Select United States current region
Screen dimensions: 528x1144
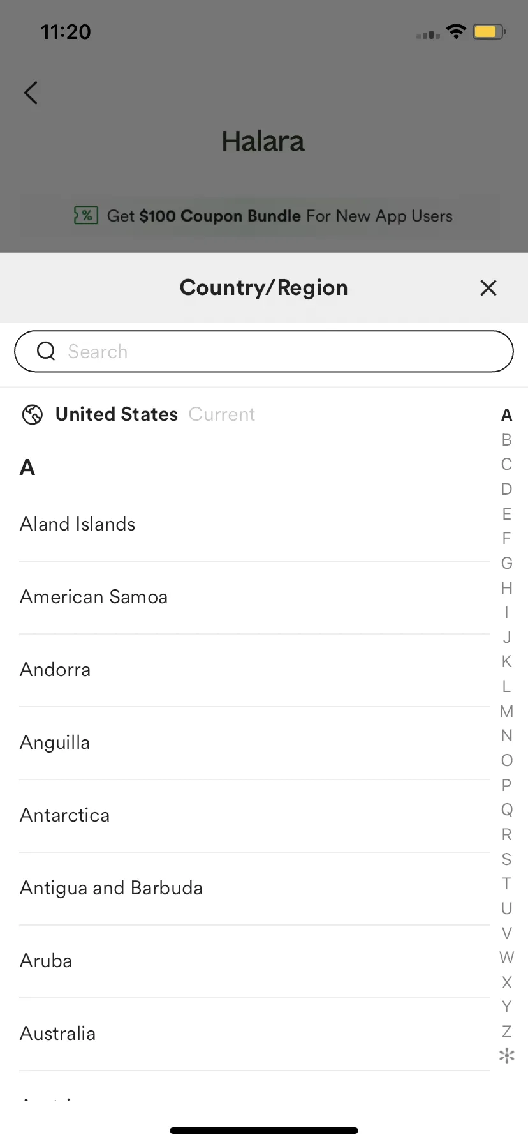117,415
